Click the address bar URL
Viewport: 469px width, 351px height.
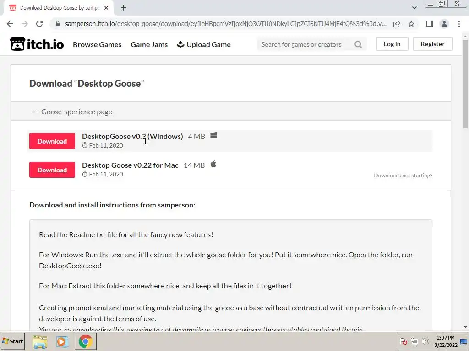[226, 24]
